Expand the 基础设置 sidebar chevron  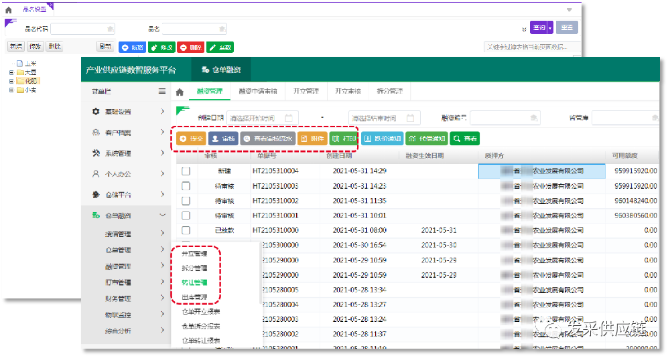coord(162,111)
